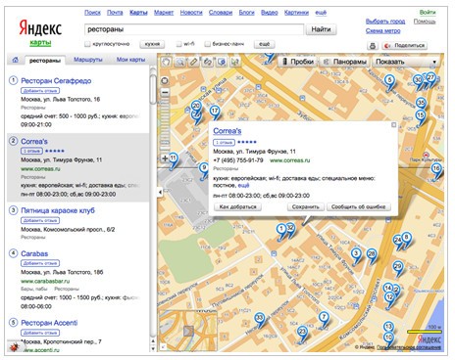Expand the кухня filter dropdown
The height and width of the screenshot is (360, 455).
tap(152, 44)
